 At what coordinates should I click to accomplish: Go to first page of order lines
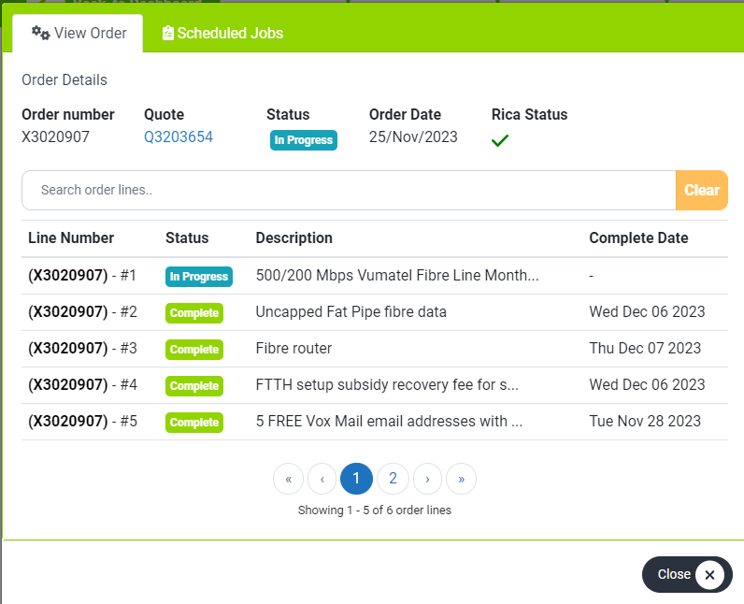288,479
